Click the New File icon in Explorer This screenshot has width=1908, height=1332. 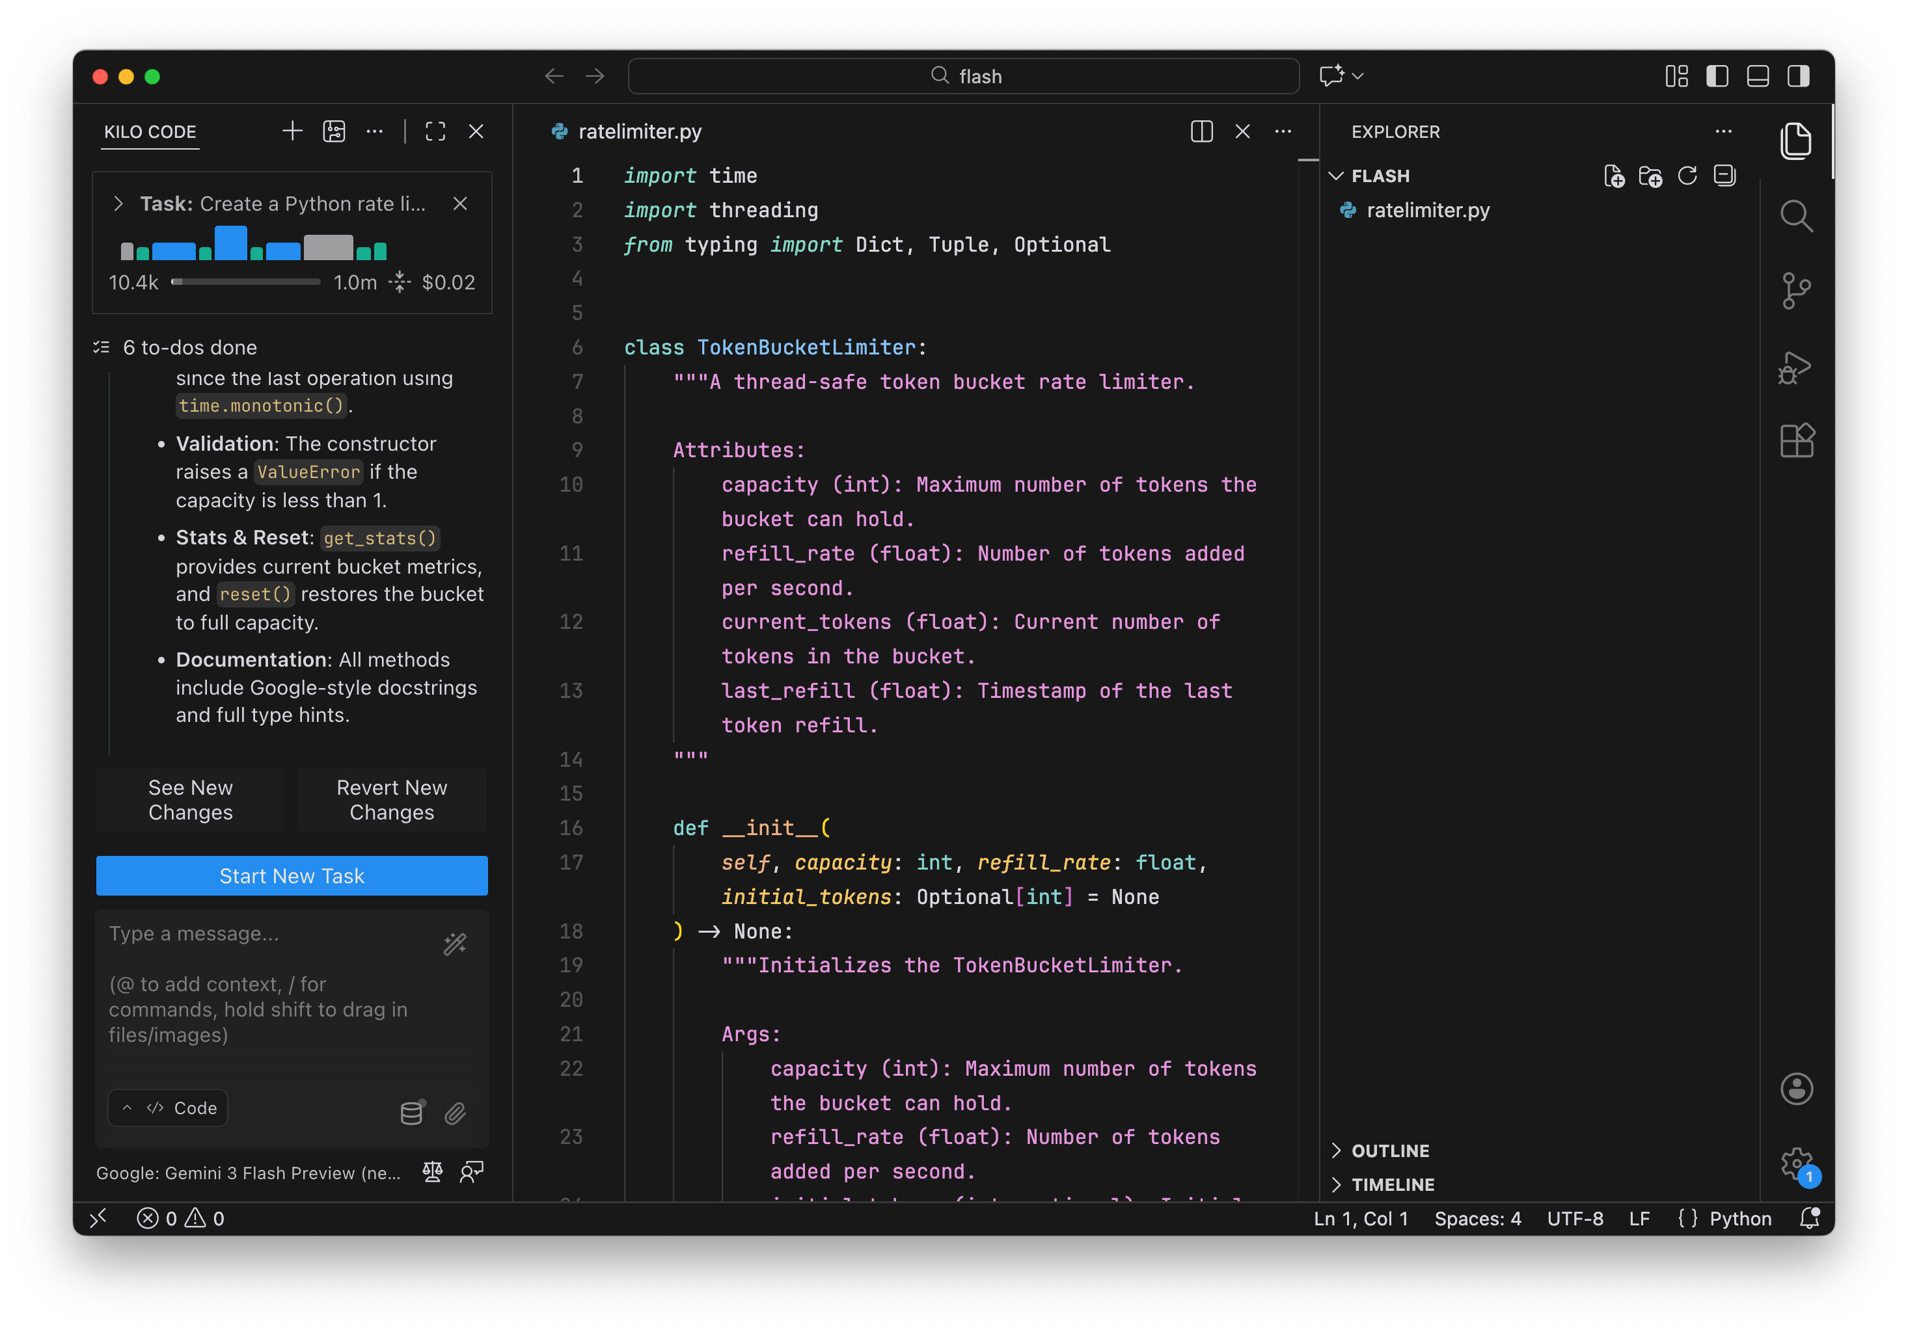pyautogui.click(x=1614, y=176)
